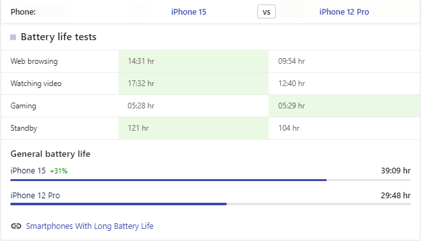Screen dimensions: 421x241
Task: Open the iPhone 15 link in header
Action: pos(189,12)
